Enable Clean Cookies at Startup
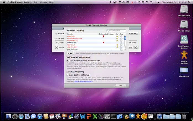The width and height of the screenshot is (193, 121). (67, 75)
